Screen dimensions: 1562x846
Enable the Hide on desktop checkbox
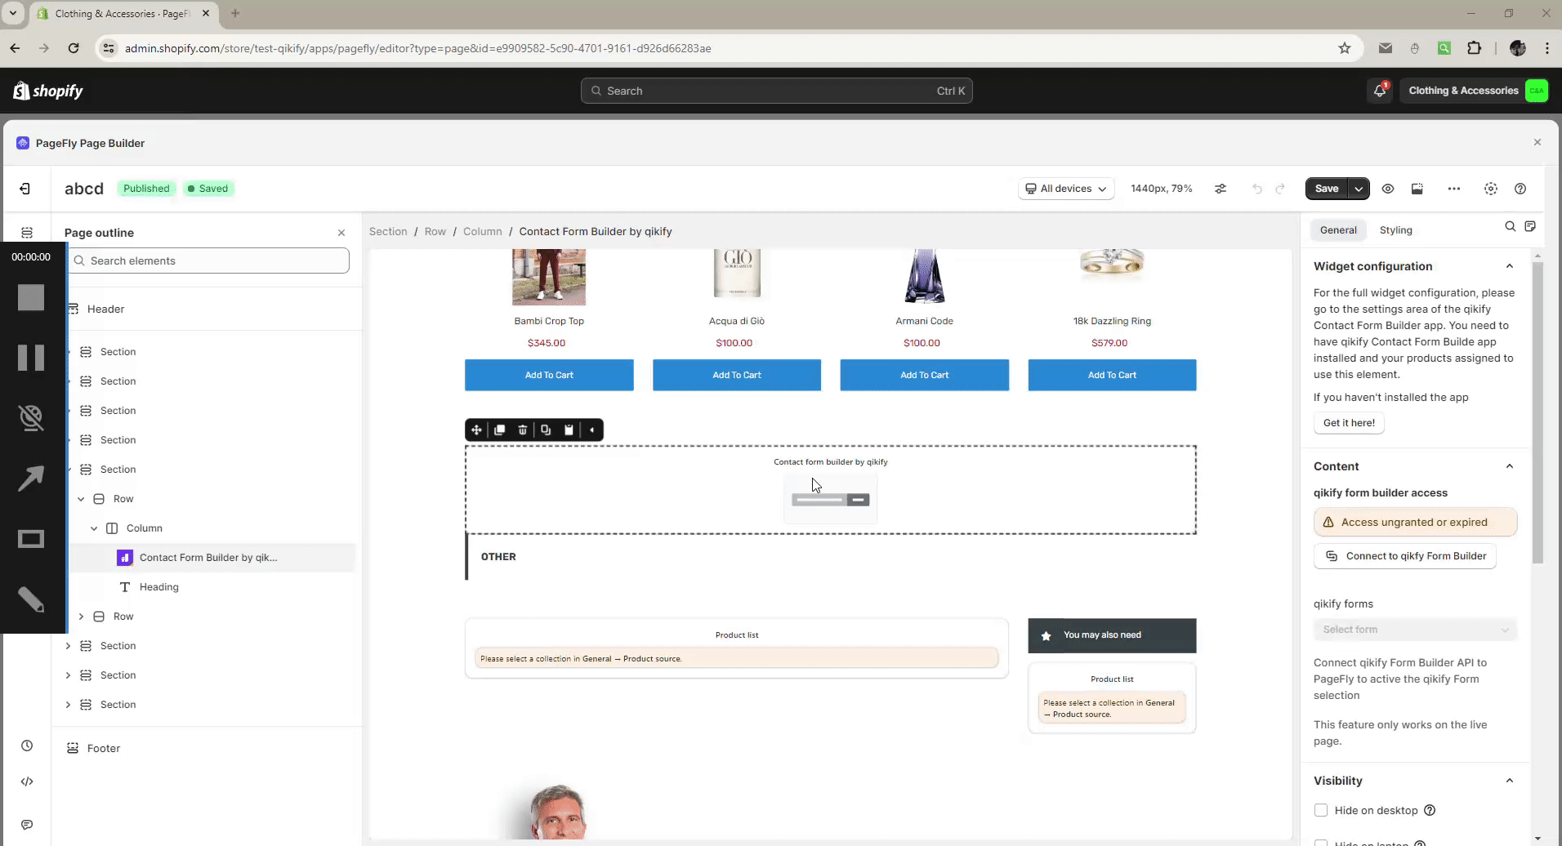[1321, 810]
